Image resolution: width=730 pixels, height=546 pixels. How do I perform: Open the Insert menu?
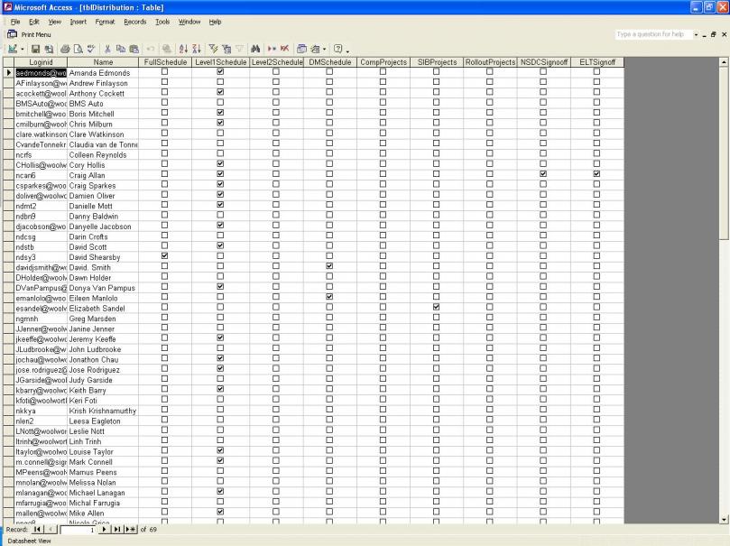point(79,22)
